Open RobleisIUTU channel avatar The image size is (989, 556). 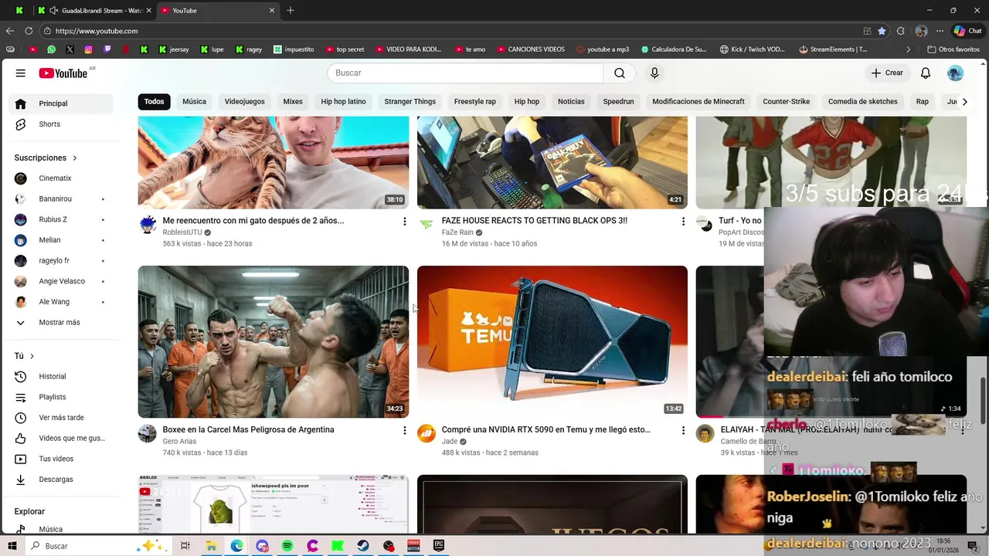tap(148, 224)
